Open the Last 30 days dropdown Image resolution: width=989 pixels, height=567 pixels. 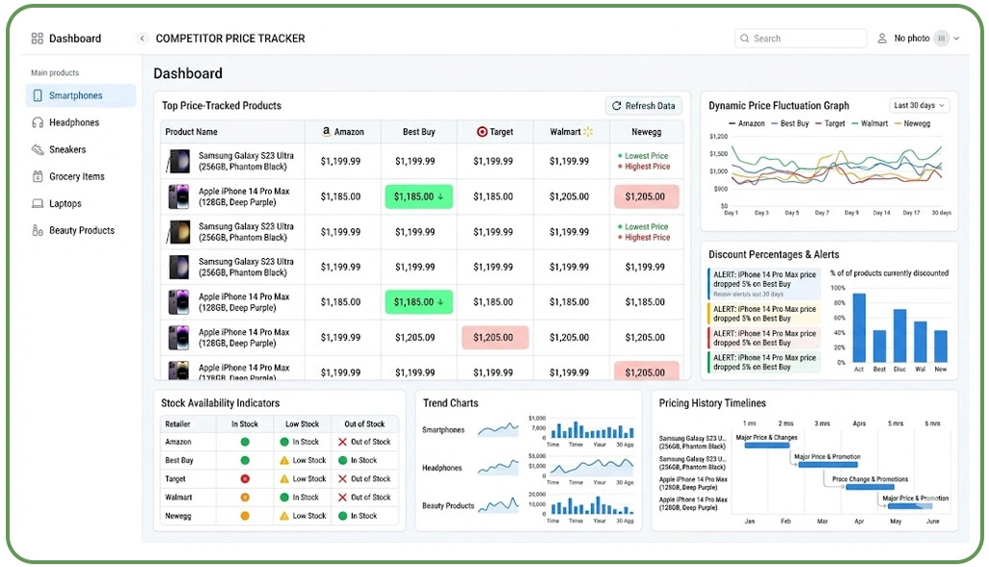point(920,105)
